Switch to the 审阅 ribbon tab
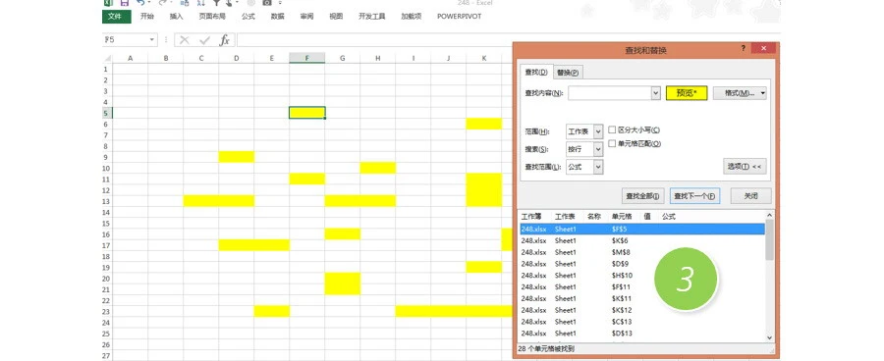The height and width of the screenshot is (361, 884). coord(306,17)
